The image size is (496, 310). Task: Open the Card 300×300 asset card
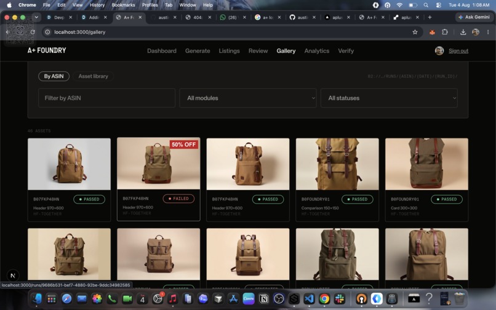tap(426, 180)
